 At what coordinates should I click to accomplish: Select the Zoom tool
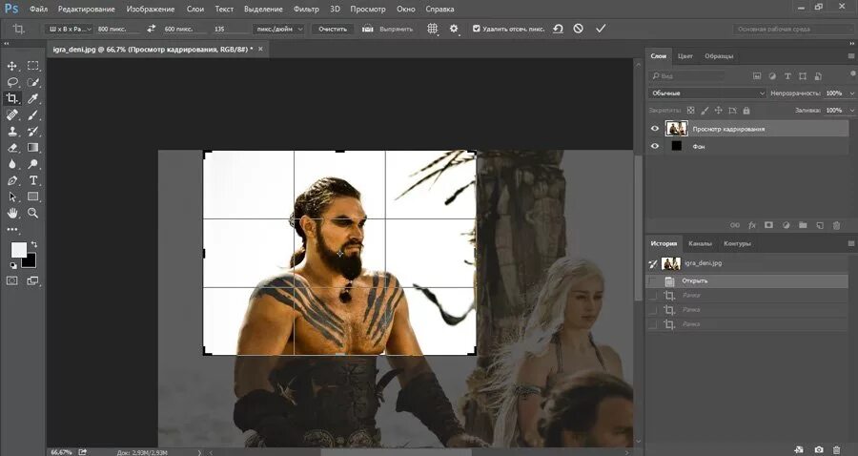click(33, 213)
